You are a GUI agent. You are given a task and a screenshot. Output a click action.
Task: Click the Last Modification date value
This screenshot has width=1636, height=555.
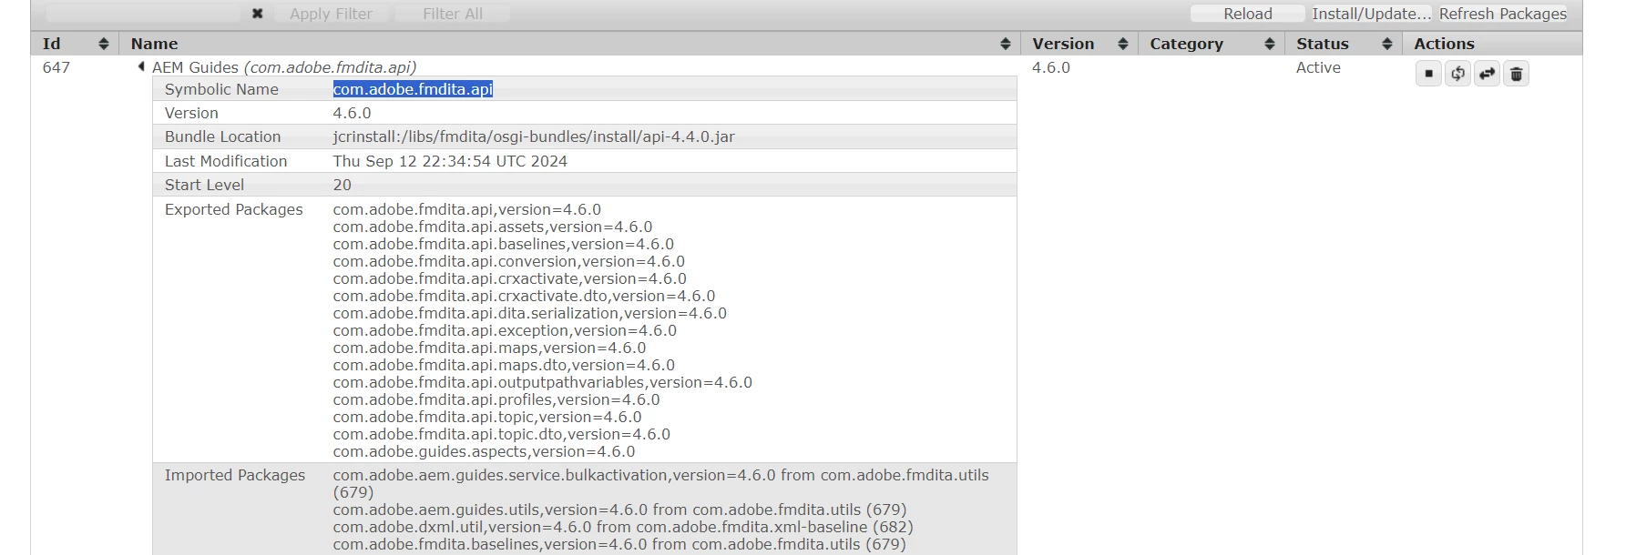point(450,161)
